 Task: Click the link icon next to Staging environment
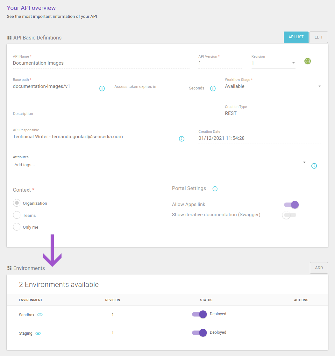pyautogui.click(x=38, y=333)
